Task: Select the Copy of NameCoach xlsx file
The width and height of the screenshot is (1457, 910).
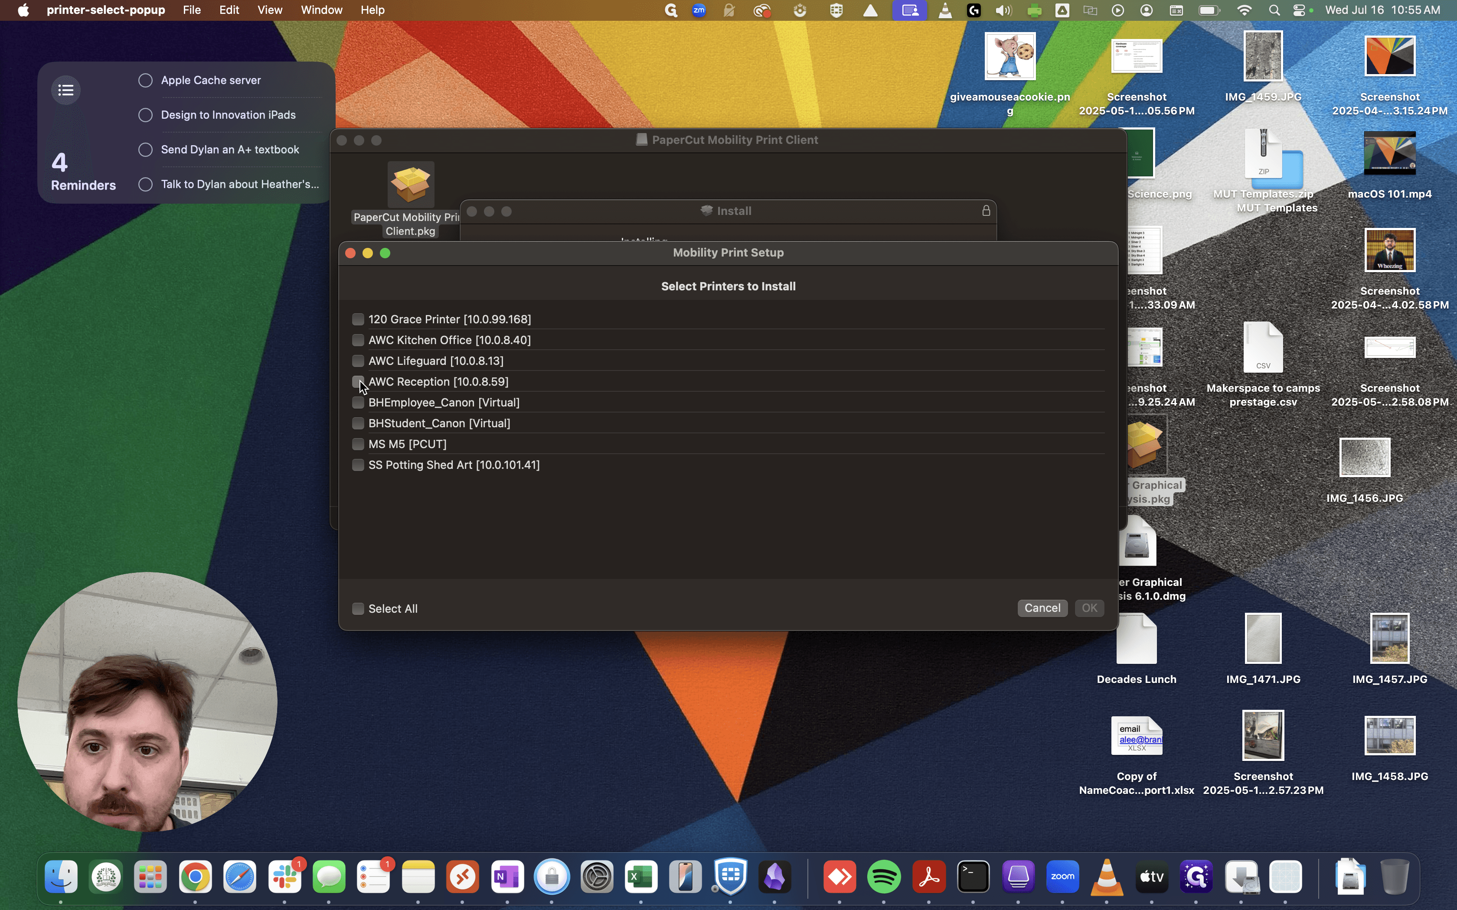Action: click(1137, 735)
